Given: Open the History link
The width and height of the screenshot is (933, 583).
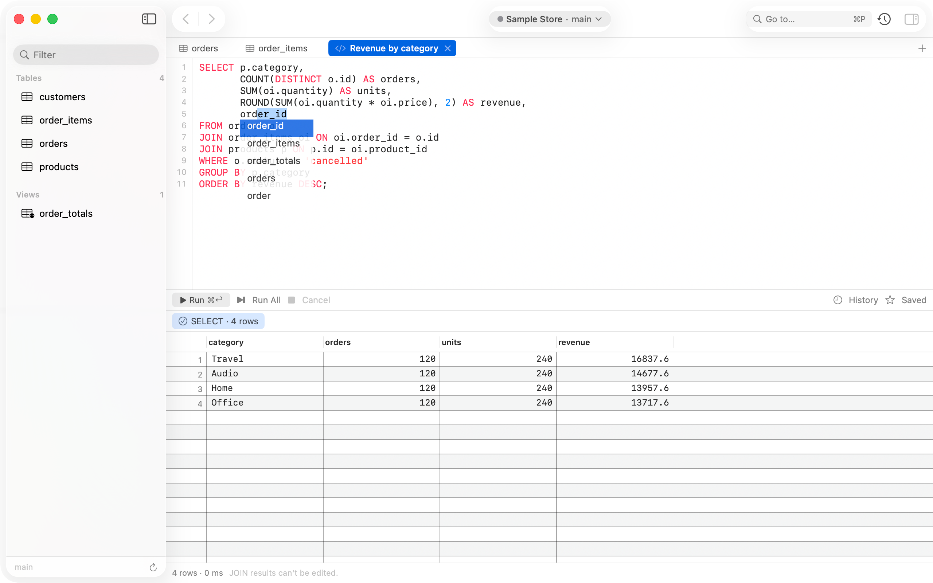Looking at the screenshot, I should pyautogui.click(x=863, y=300).
